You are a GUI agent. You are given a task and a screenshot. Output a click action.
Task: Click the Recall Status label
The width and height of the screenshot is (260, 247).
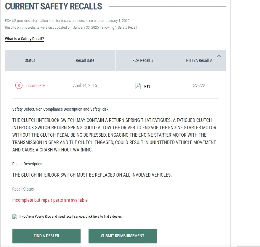(23, 189)
